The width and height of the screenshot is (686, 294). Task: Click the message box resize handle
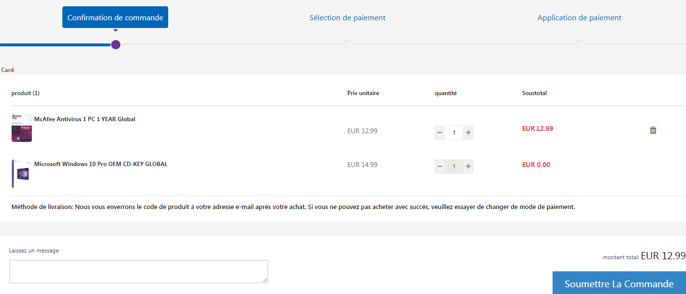[x=265, y=280]
